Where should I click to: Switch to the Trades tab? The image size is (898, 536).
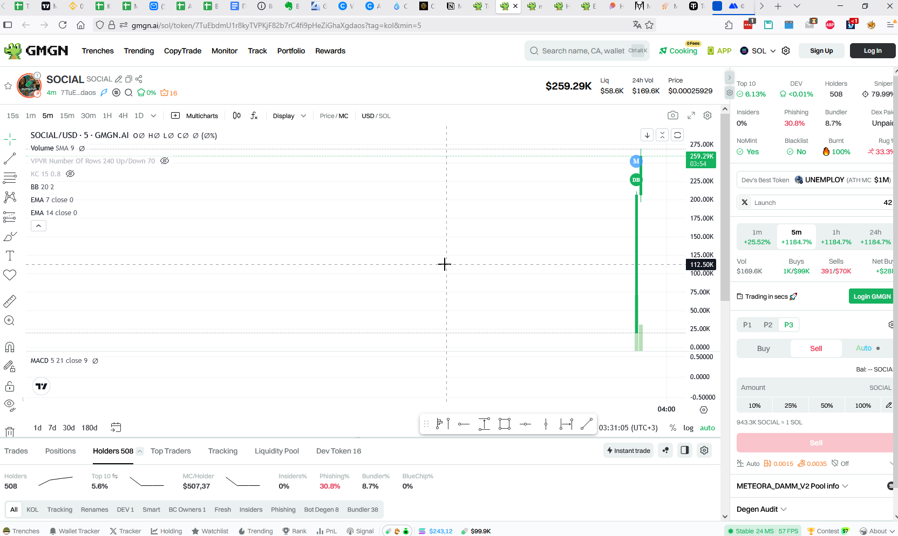click(x=16, y=451)
